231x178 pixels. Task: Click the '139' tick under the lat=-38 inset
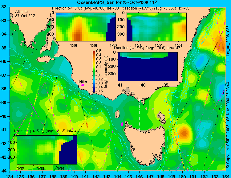94,45
